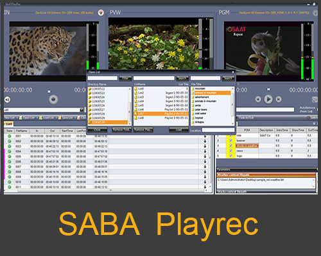321x256 pixels.
Task: Close the Open List dialog with X
Action: 233,72
